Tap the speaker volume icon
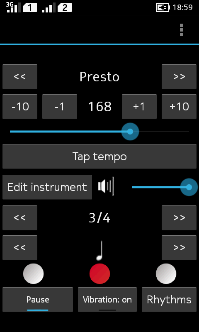 106,186
